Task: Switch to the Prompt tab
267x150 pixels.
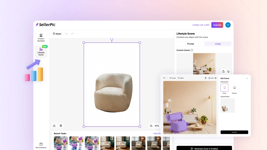Action: 191,43
